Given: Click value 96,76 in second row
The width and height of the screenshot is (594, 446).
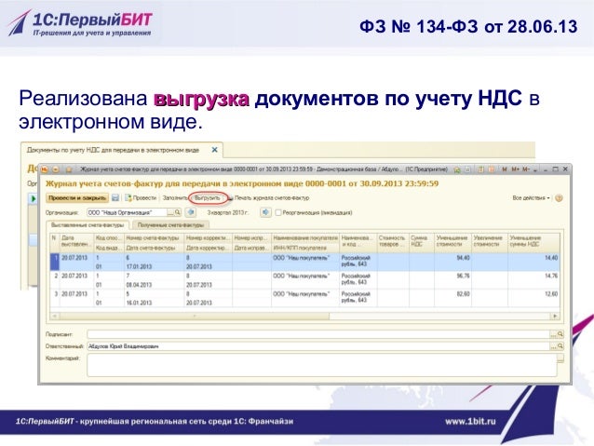Looking at the screenshot, I should point(463,276).
